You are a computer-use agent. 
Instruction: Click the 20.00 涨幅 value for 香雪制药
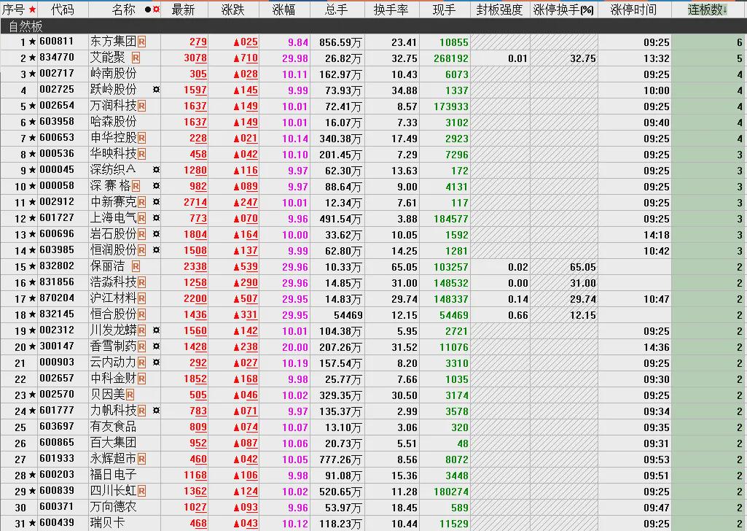point(295,347)
